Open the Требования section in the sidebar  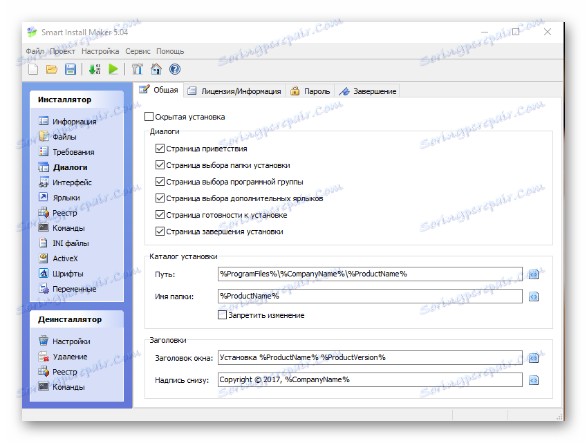coord(66,152)
